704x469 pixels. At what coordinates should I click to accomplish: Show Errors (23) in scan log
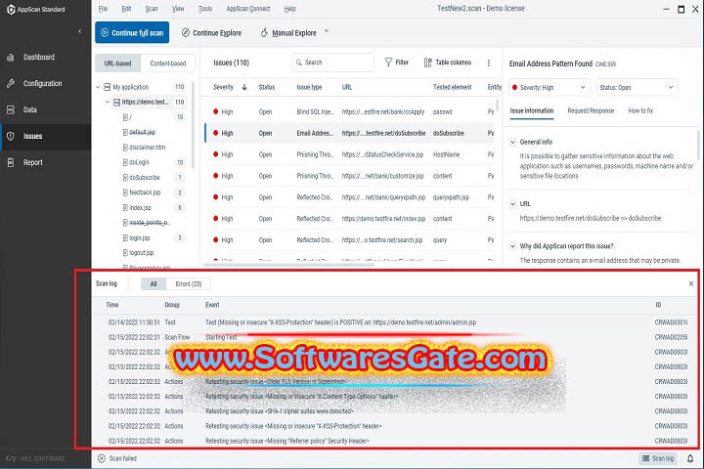(188, 283)
